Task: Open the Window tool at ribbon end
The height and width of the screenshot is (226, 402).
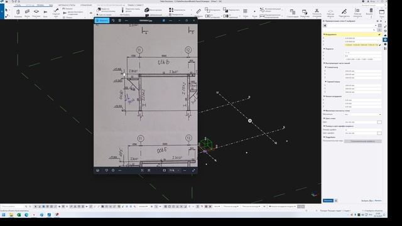Action: (382, 13)
